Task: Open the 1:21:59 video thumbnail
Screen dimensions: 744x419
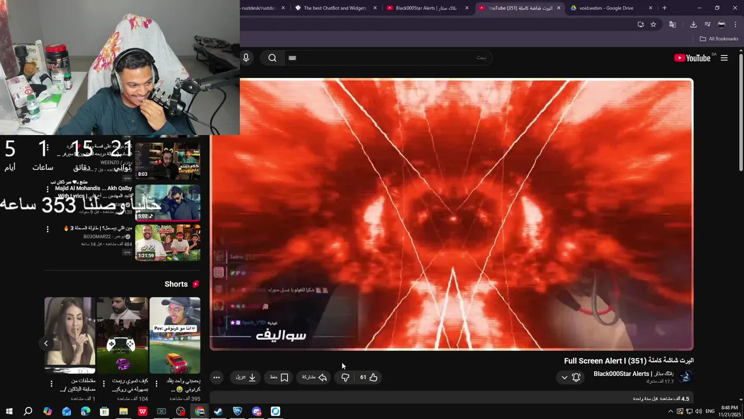Action: 167,242
